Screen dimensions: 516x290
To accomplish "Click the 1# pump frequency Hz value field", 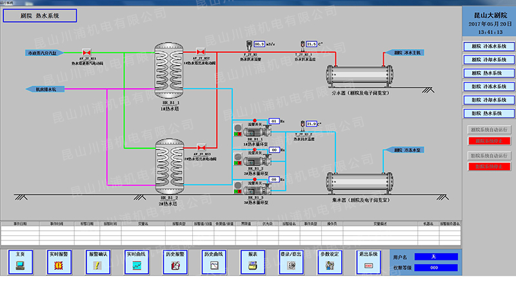I will pos(273,121).
